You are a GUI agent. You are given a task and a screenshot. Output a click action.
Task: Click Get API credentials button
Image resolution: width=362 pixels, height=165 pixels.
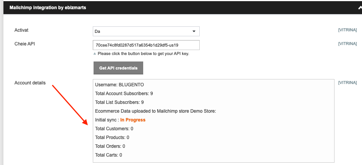[x=118, y=68]
